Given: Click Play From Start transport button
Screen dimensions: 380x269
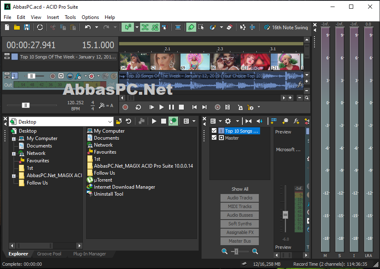Looking at the screenshot, I should (x=152, y=107).
